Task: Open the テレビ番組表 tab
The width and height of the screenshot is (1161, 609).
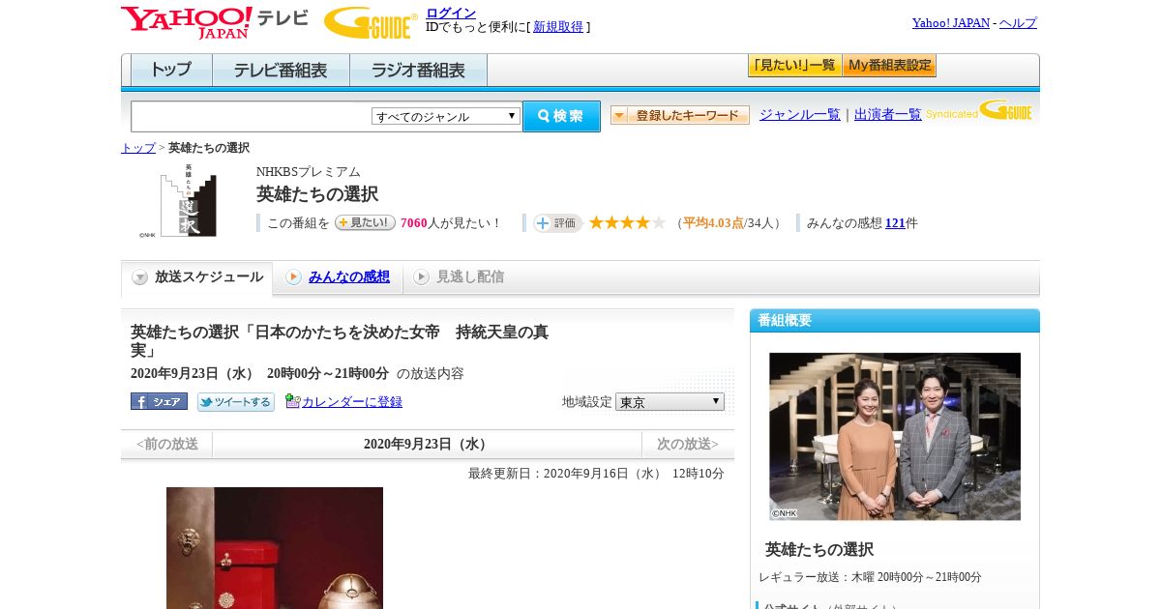Action: 281,70
